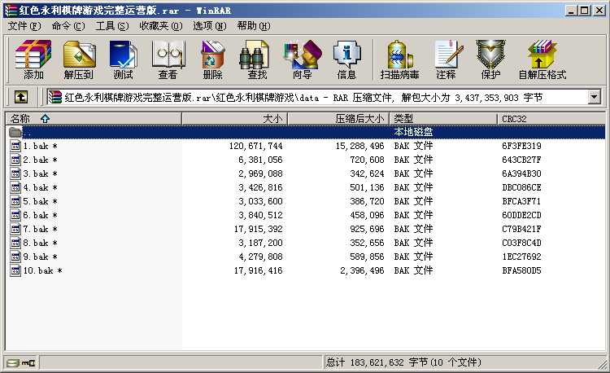Open the 查看 (View) tool

(168, 59)
